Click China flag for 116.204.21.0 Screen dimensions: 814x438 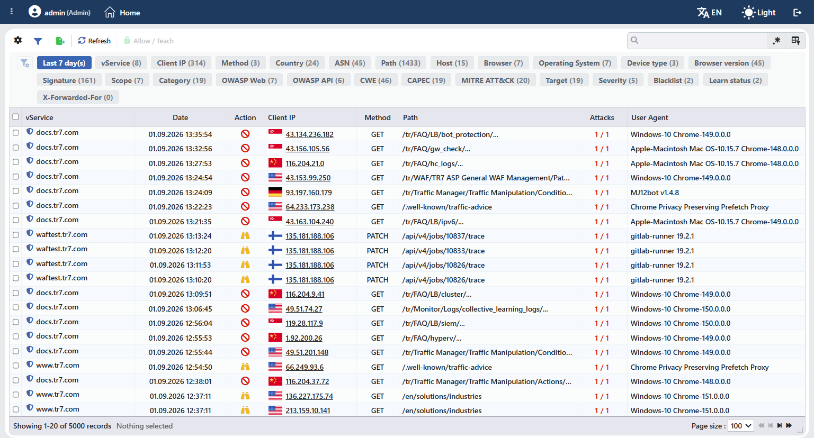tap(275, 163)
